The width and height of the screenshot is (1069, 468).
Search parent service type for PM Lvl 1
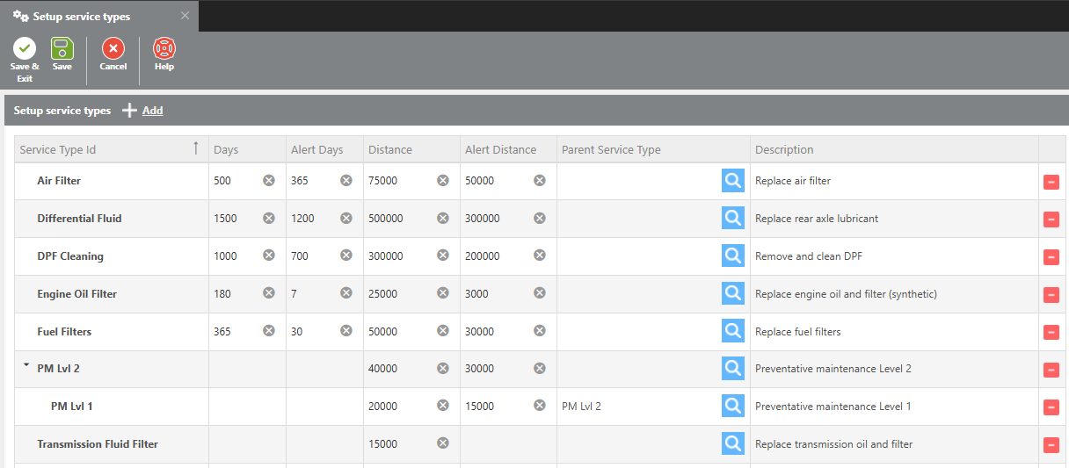point(732,407)
